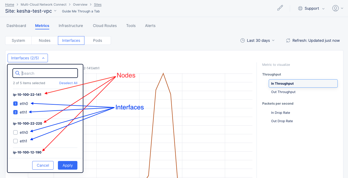Collapse the Interfaces (2/5) selector
The height and width of the screenshot is (178, 348).
tap(28, 58)
